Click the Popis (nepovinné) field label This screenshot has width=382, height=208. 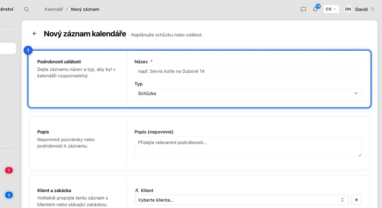coord(154,132)
